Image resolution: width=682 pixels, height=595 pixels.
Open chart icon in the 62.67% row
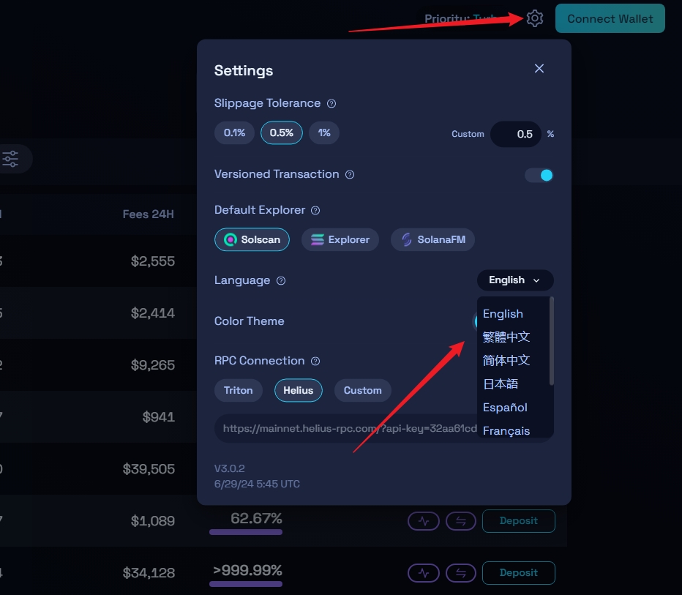coord(423,521)
